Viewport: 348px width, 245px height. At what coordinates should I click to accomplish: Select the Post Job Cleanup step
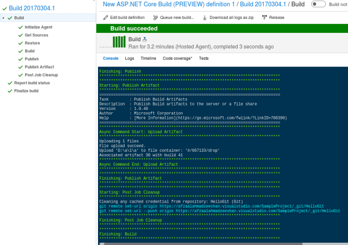coord(41,75)
